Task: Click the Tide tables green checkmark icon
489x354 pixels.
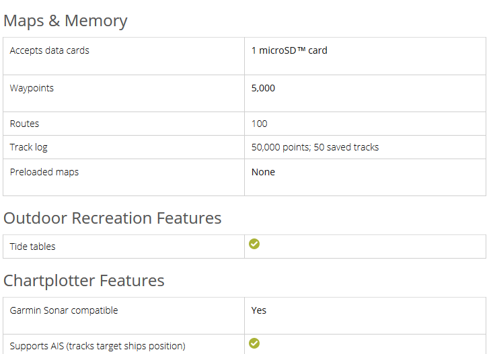Action: 254,244
